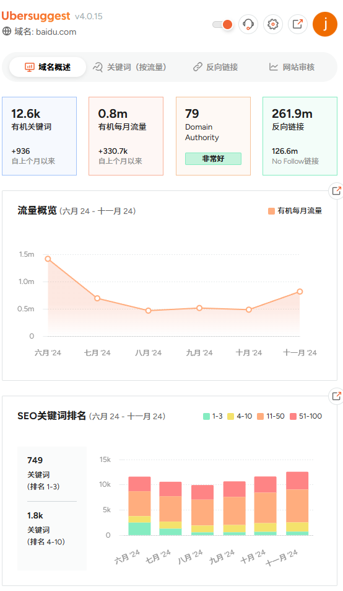Click the 749 关键词 (排名 1-3) stat
This screenshot has height=591, width=343.
coord(43,473)
